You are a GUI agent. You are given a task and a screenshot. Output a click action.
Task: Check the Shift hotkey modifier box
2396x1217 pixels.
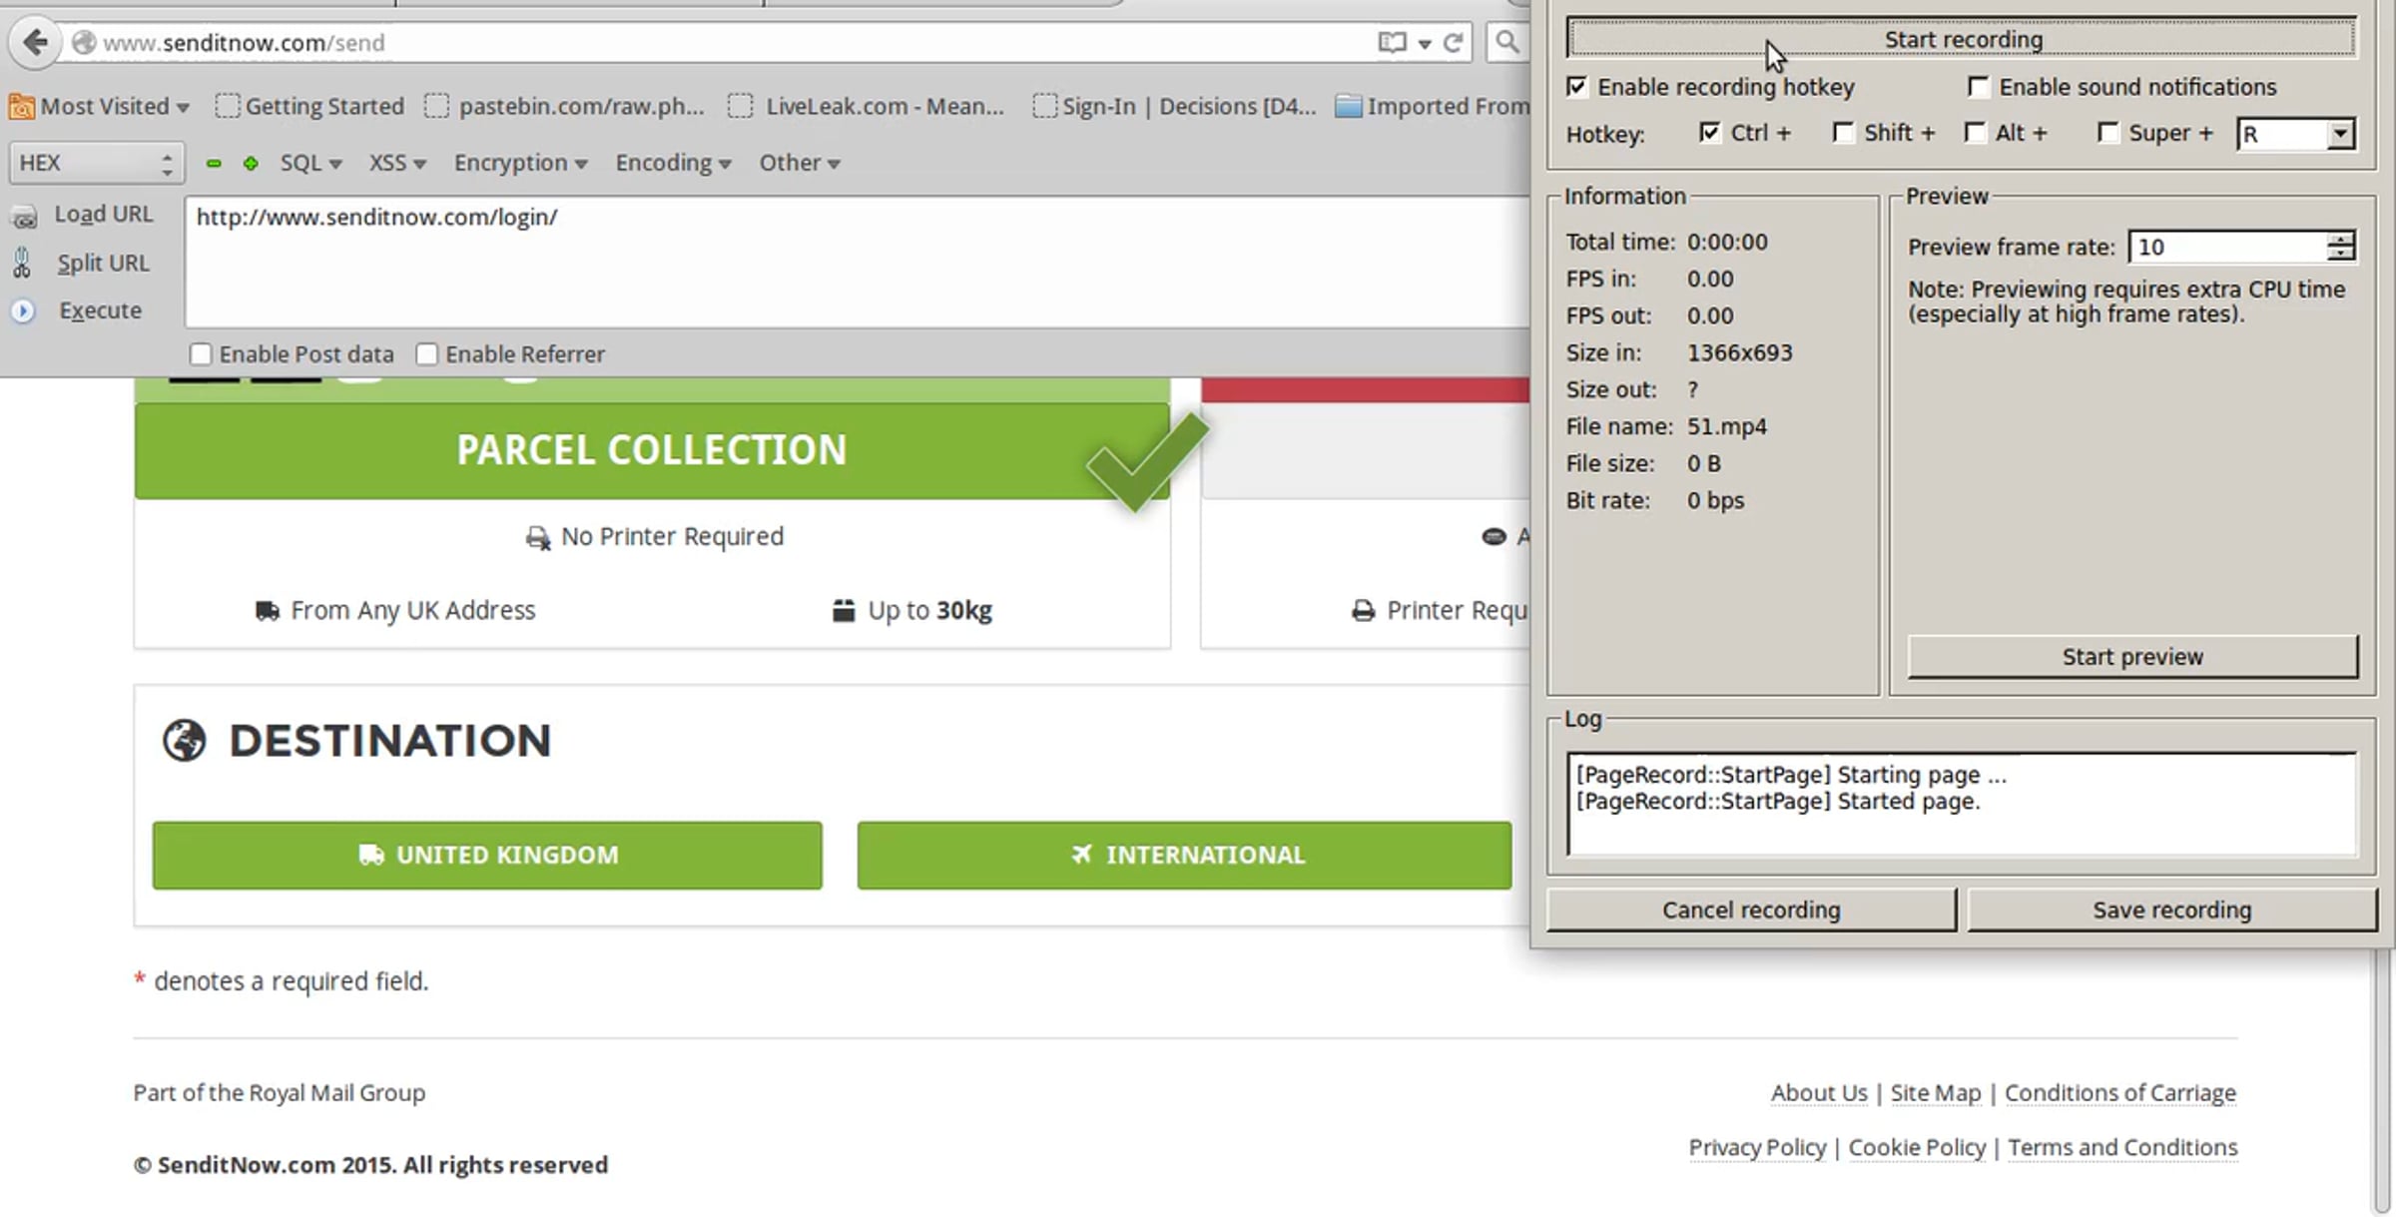coord(1843,133)
